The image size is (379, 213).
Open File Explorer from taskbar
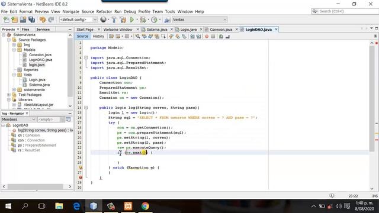[x=59, y=206]
